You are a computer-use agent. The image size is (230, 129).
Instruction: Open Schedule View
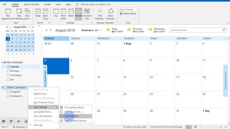(87, 14)
